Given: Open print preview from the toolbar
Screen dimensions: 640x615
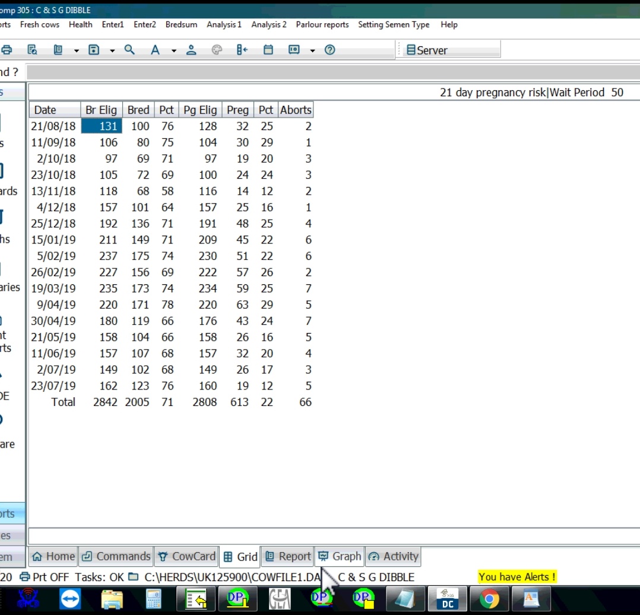Looking at the screenshot, I should pos(32,50).
